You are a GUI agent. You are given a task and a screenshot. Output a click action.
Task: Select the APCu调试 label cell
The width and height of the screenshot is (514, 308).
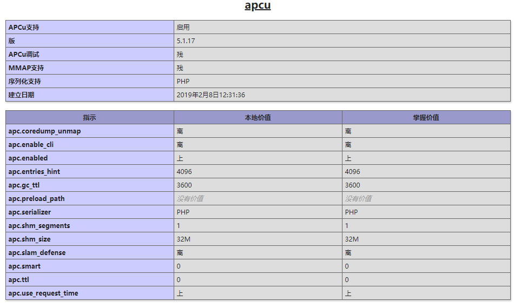coord(89,55)
